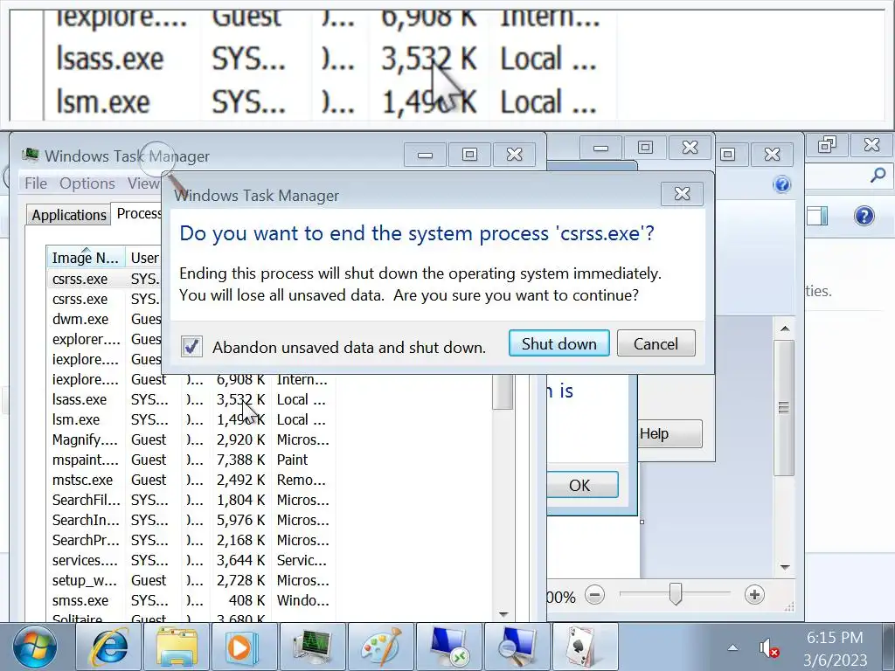The height and width of the screenshot is (671, 895).
Task: Zoom in with the plus button
Action: click(754, 595)
